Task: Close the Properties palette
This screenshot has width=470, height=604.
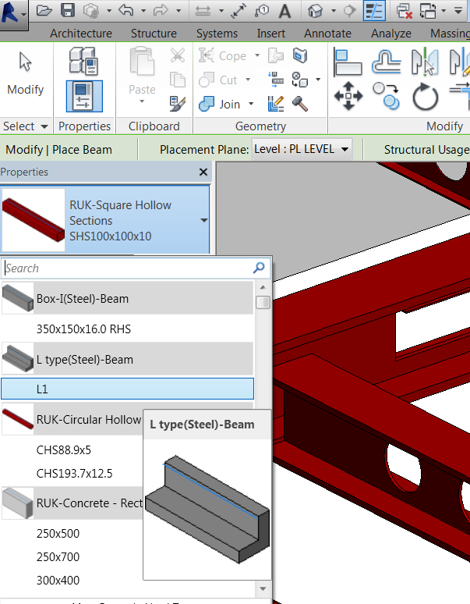Action: [203, 172]
